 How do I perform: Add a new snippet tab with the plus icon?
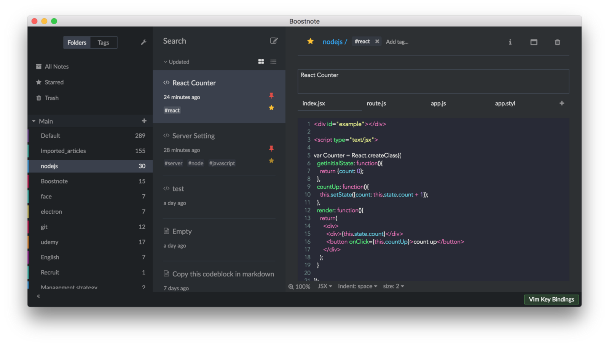tap(561, 103)
